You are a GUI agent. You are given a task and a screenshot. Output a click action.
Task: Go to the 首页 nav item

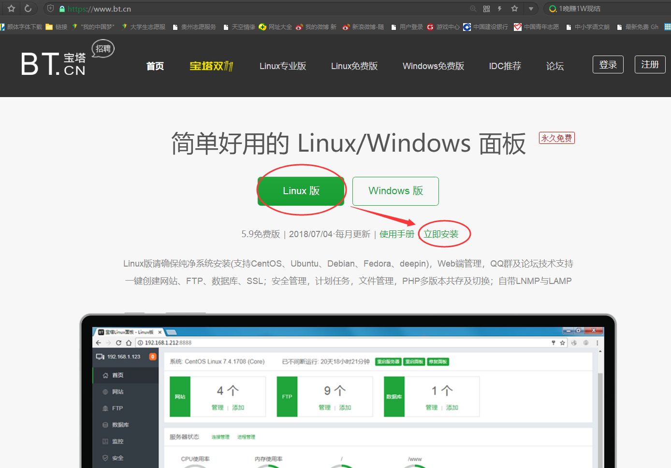(x=155, y=66)
